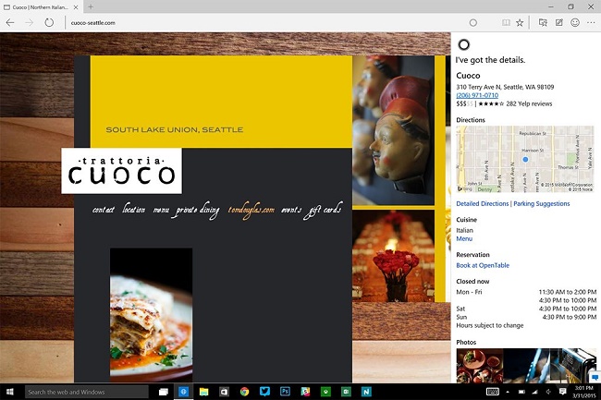Launch Google Chrome from the taskbar

pyautogui.click(x=244, y=392)
